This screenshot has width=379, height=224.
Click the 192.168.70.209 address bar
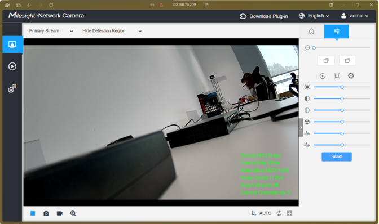[184, 5]
